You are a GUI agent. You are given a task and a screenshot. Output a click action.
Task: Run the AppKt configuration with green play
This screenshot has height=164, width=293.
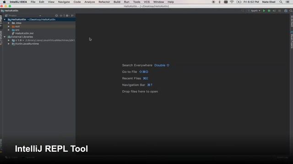pos(264,11)
